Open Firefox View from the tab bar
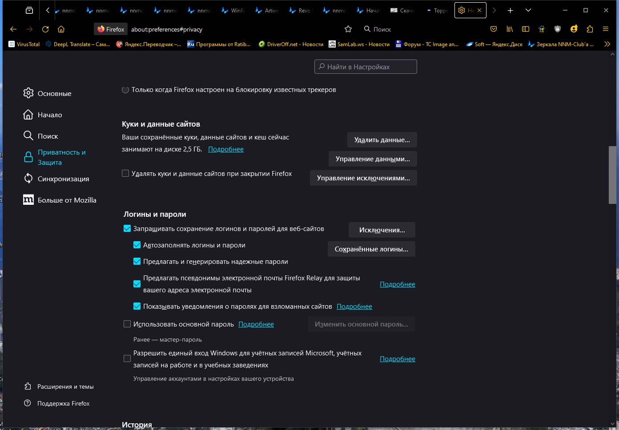Viewport: 619px width, 430px height. pyautogui.click(x=29, y=10)
